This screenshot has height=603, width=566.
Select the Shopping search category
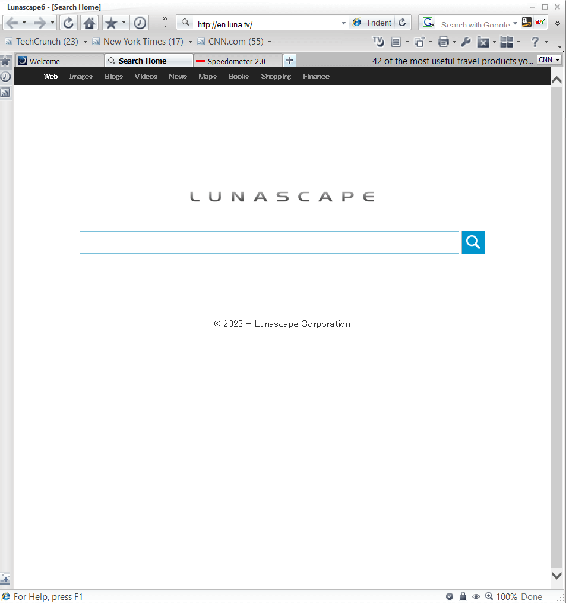pyautogui.click(x=276, y=77)
